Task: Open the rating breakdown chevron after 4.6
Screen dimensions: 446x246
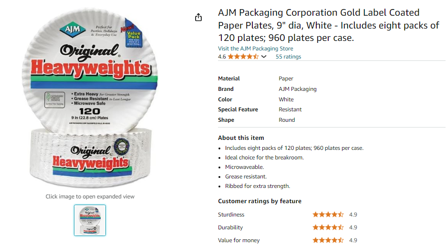Action: pos(264,57)
